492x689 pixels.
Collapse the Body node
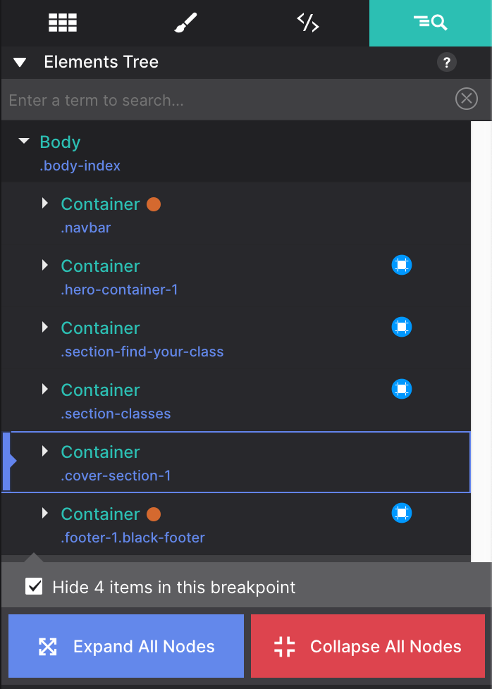tap(24, 141)
